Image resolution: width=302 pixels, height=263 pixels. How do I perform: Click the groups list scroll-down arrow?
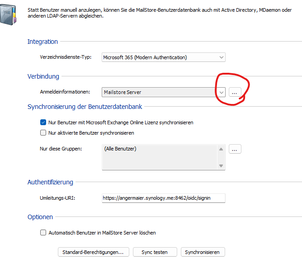coord(221,166)
